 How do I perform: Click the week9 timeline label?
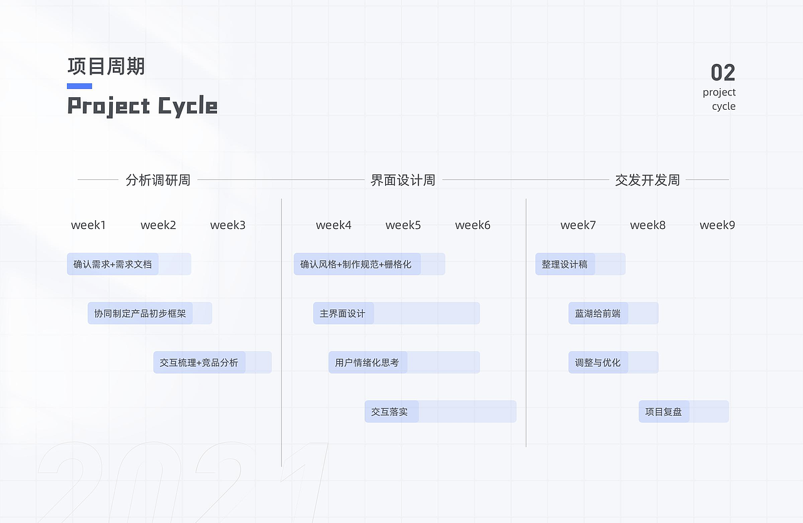tap(717, 225)
